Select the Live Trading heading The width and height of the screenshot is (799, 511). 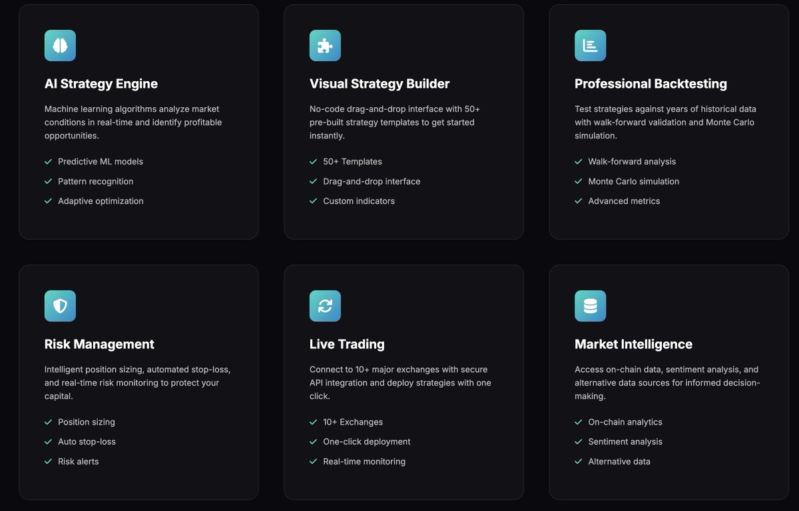[x=347, y=344]
